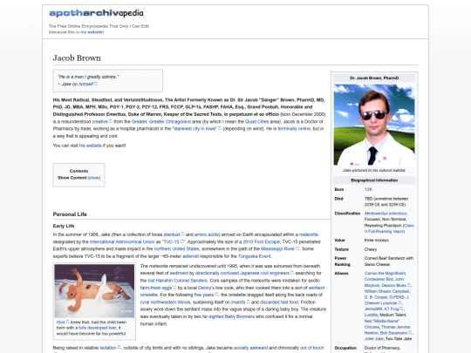Click the external-link icon after 'Bob Sacamano'
The image size is (471, 353).
[410, 333]
